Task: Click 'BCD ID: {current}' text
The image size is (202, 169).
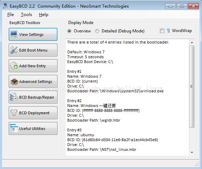Action: coord(83,81)
